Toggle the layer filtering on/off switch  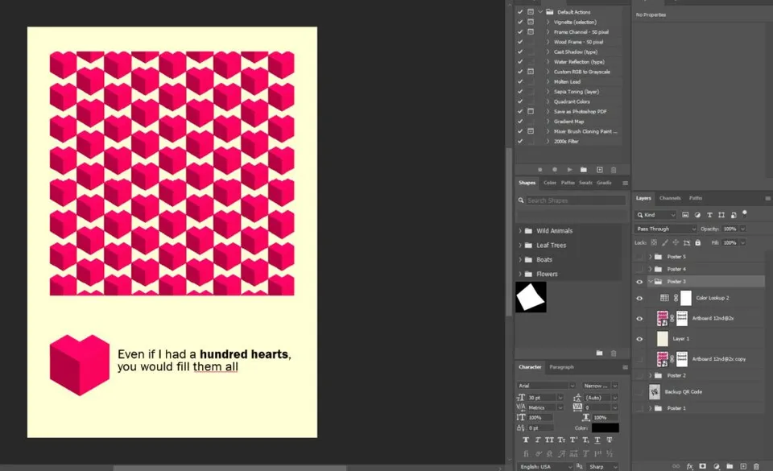745,213
